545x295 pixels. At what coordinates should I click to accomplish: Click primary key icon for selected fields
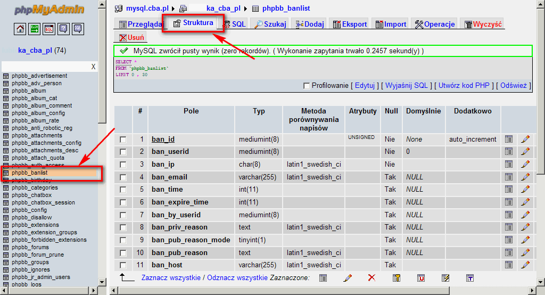pos(396,278)
